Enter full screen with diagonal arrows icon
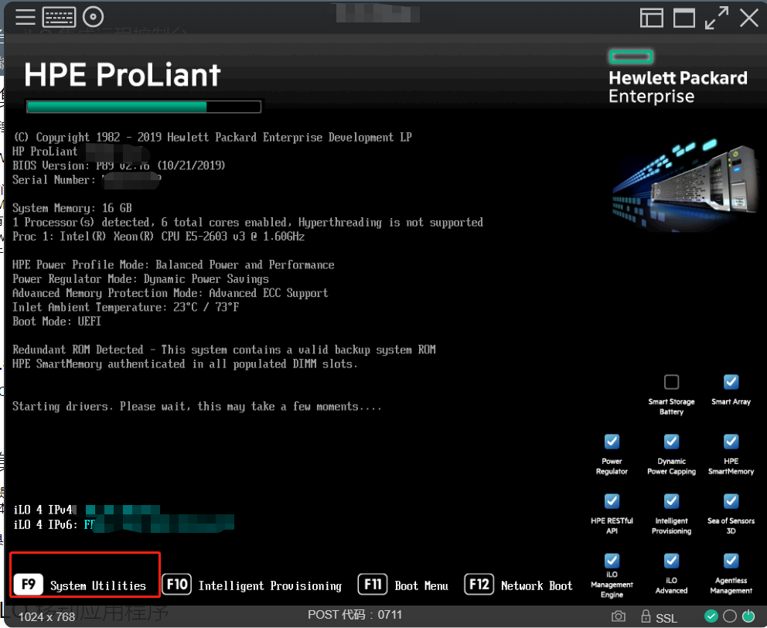Viewport: 767px width, 628px height. tap(717, 18)
